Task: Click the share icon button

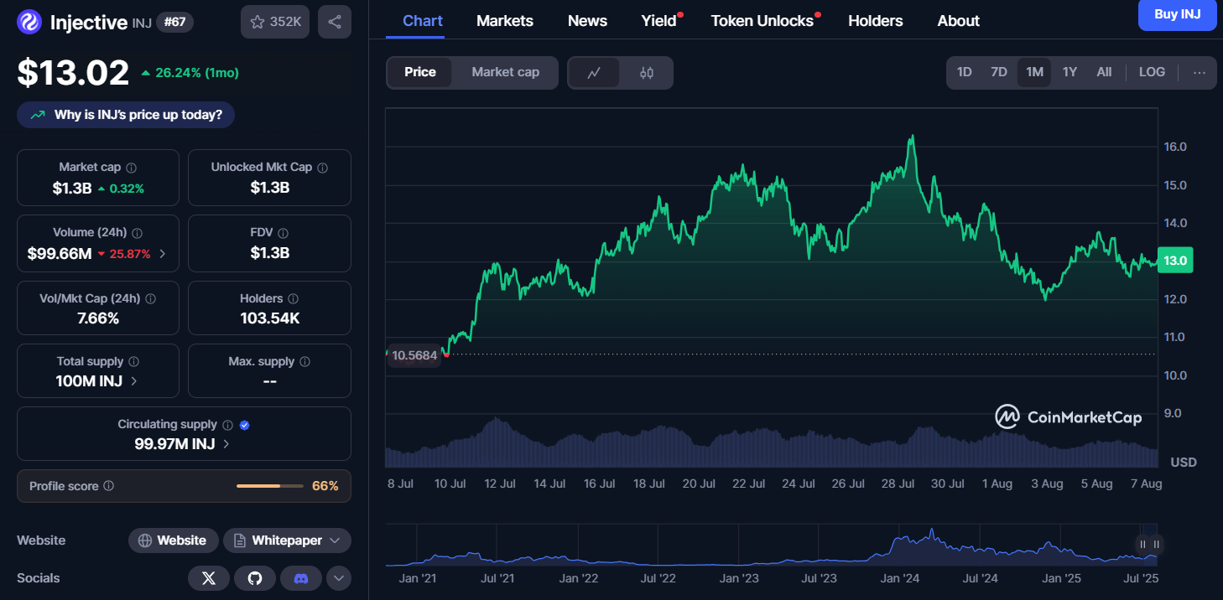Action: (x=334, y=22)
